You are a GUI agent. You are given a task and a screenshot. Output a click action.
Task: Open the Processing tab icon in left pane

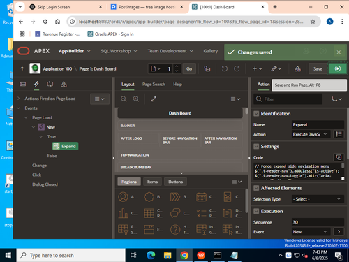(50, 84)
